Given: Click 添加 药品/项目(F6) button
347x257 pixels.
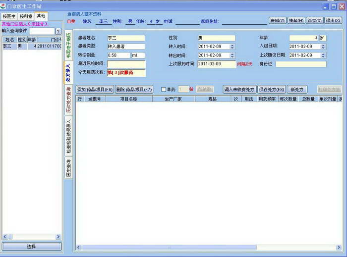Looking at the screenshot, I should pyautogui.click(x=95, y=90).
